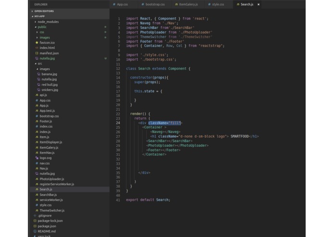
Task: Click the hash icon beside nav.css
Action: pos(37,163)
